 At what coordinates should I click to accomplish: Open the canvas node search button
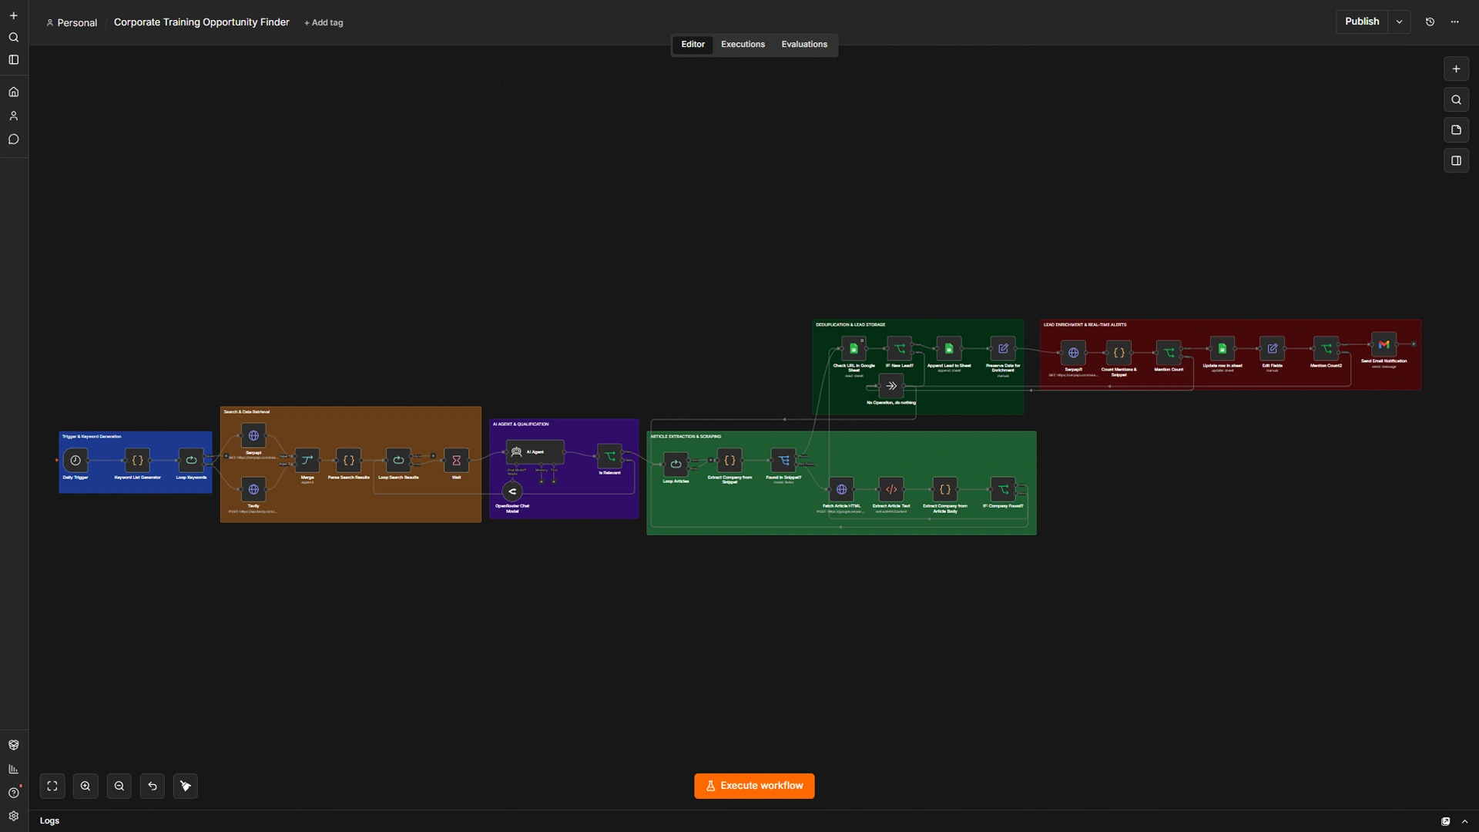tap(1456, 99)
